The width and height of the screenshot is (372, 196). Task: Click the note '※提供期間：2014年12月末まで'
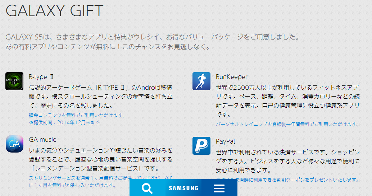64,122
